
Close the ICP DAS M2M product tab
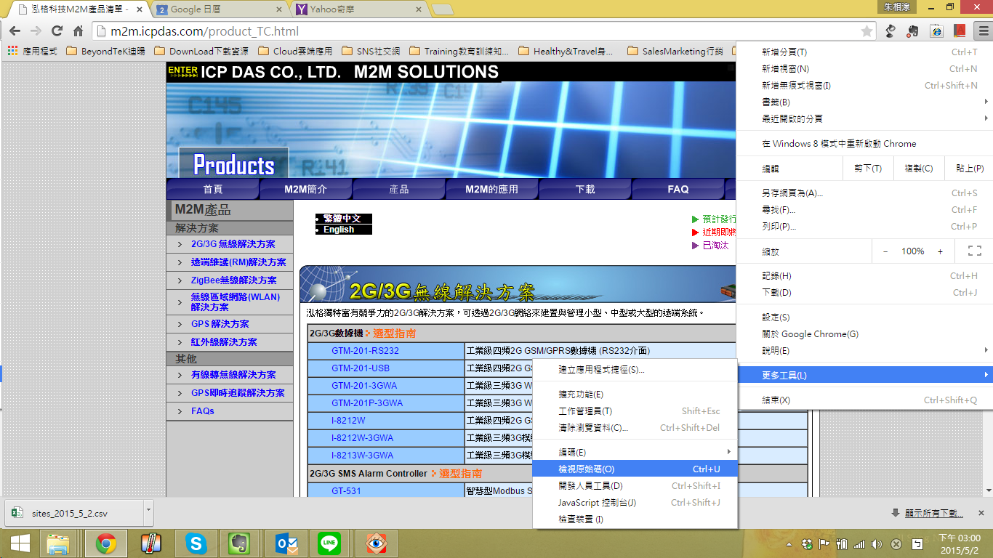coord(140,9)
